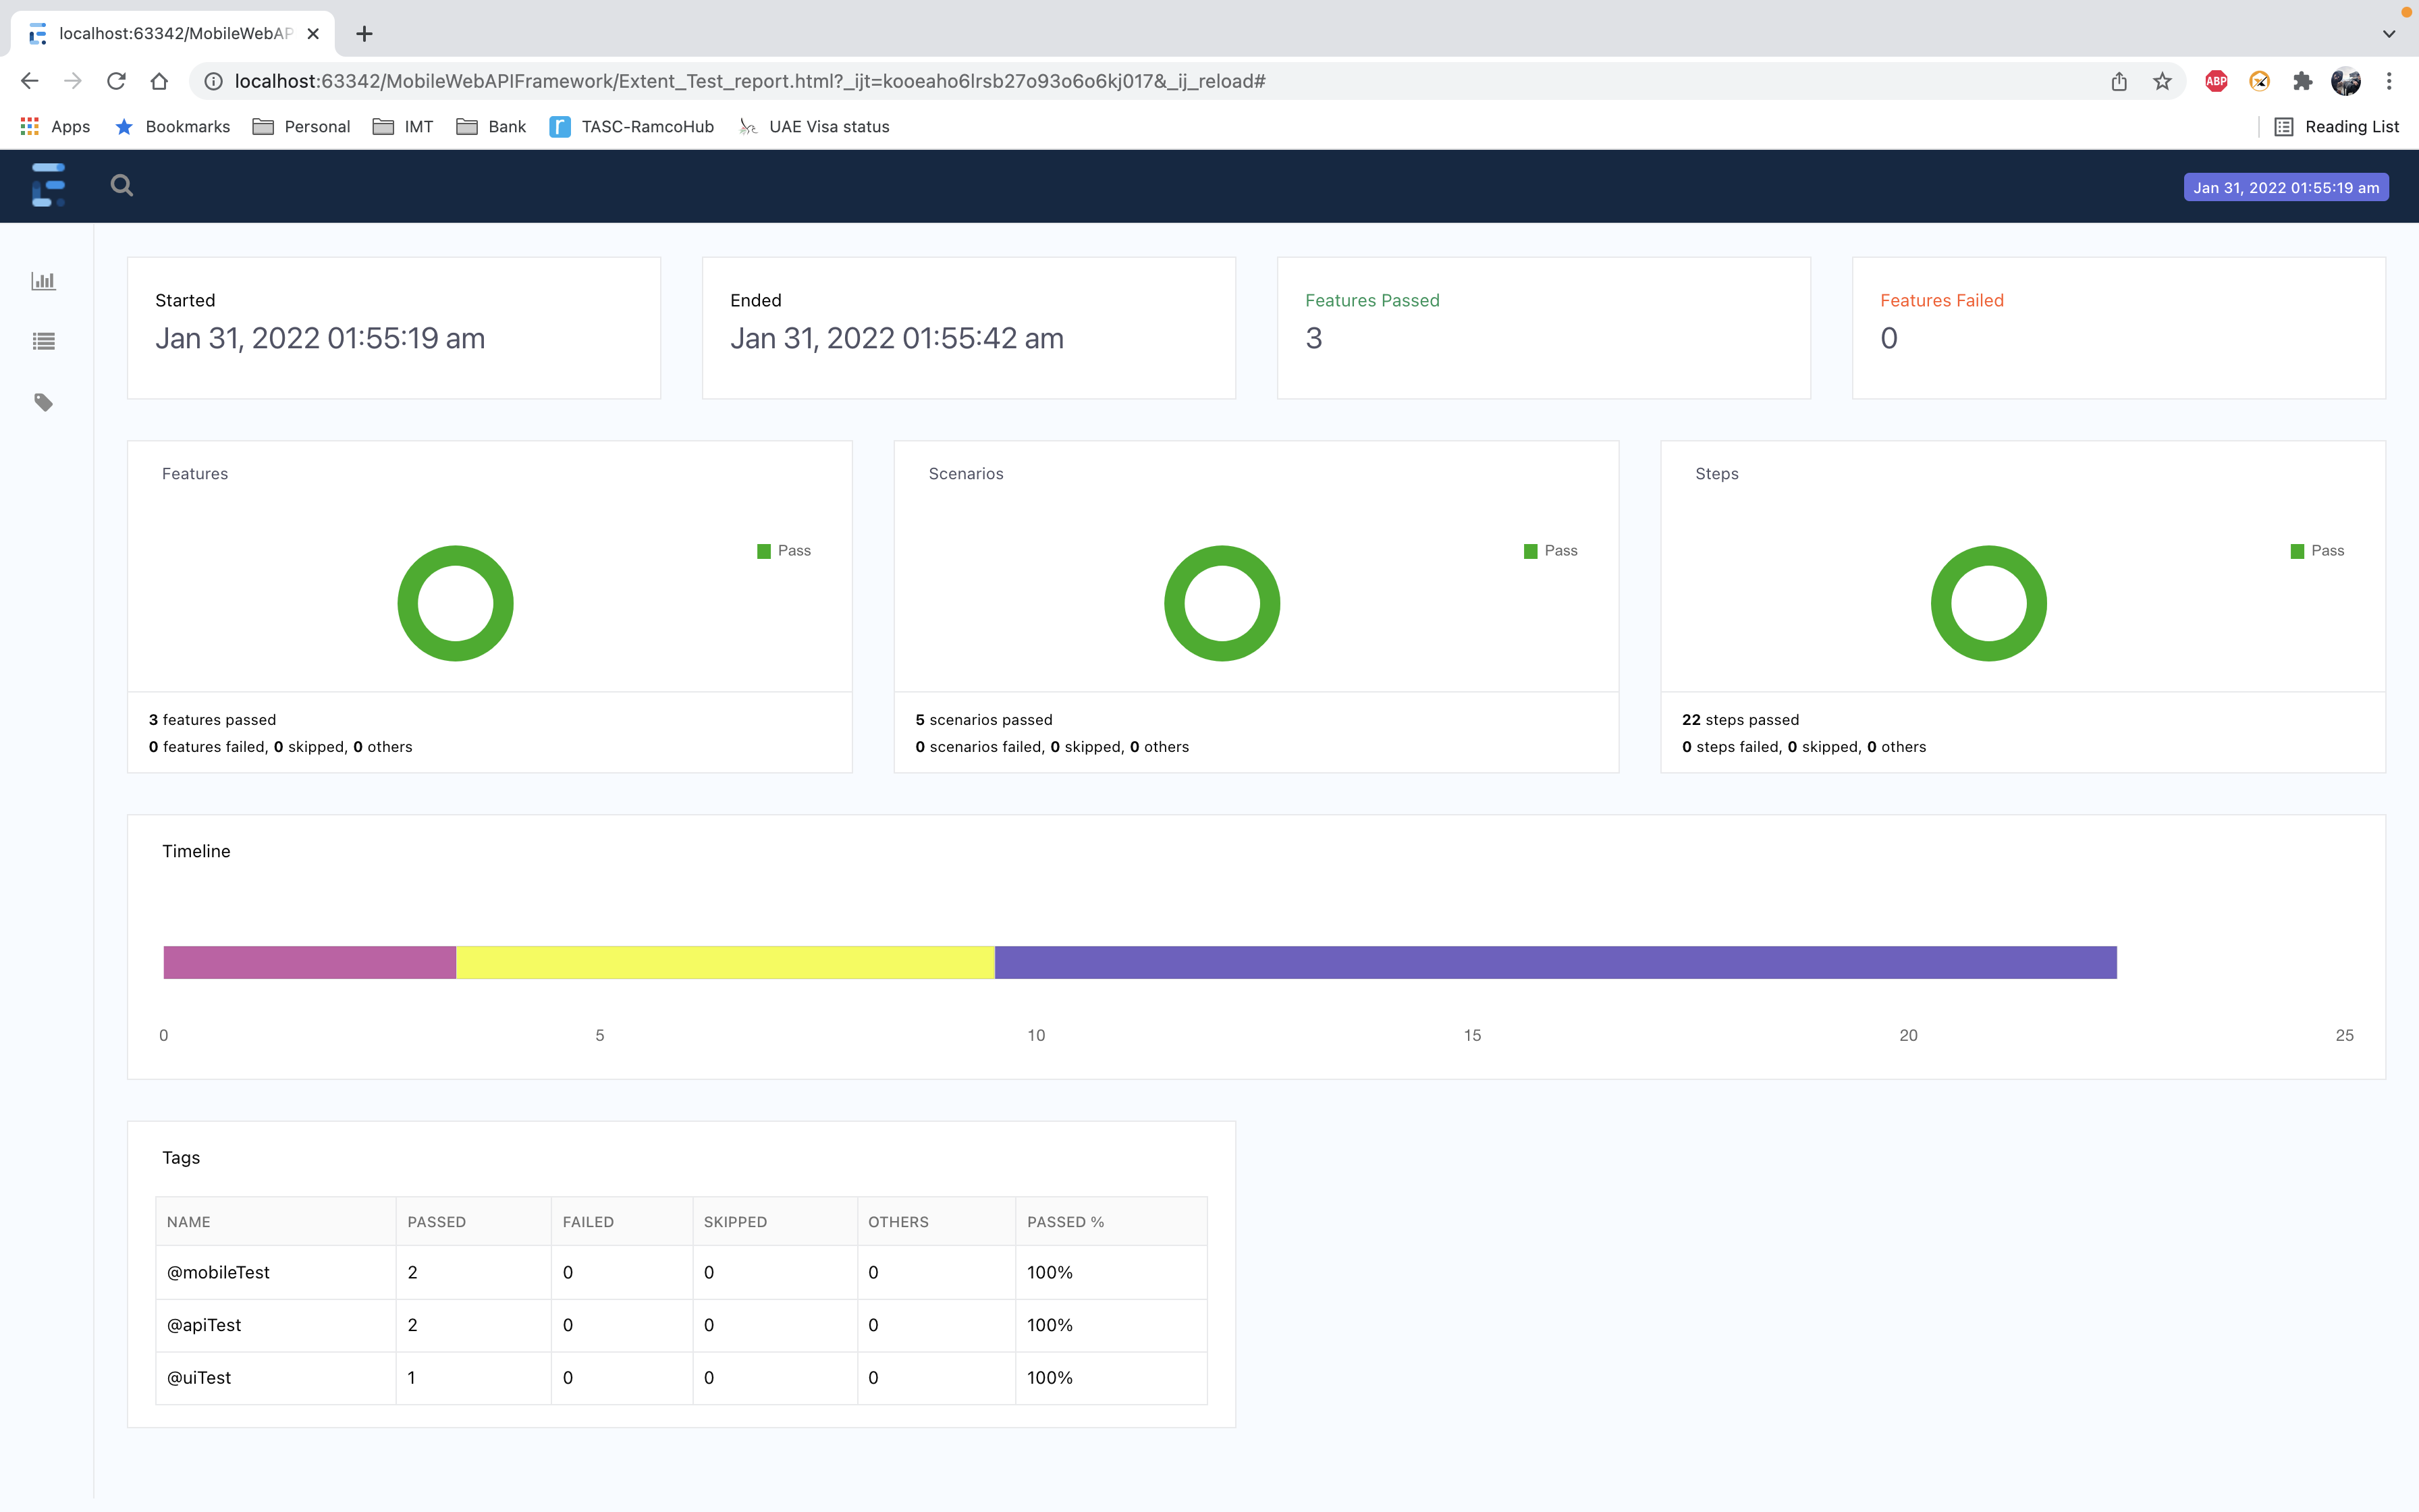
Task: Open the tab search chevron
Action: tap(2388, 33)
